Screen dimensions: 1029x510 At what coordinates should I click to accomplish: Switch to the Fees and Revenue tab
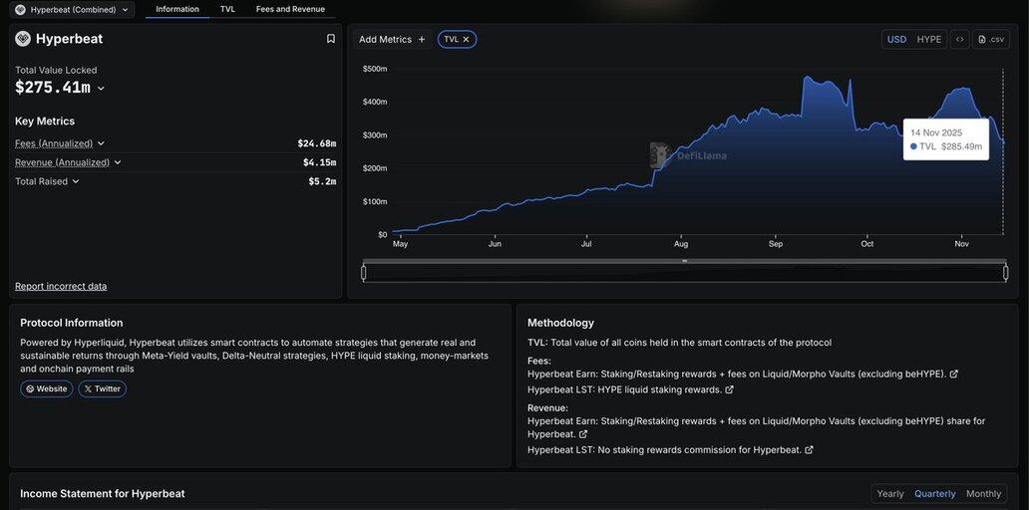[x=290, y=10]
